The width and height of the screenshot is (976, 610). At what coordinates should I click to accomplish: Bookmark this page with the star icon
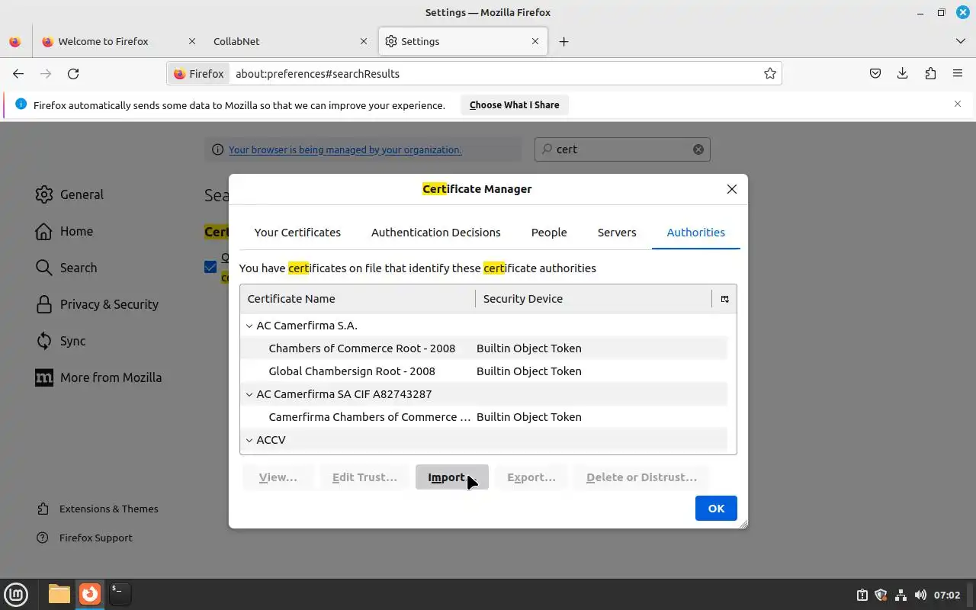(x=770, y=73)
